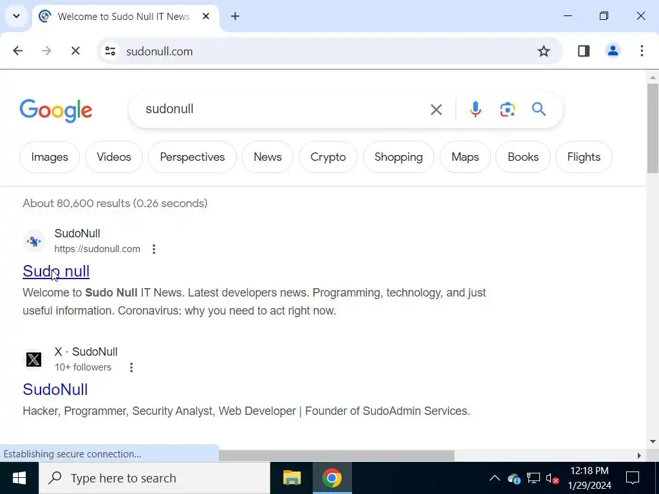Open a new tab with plus button
This screenshot has height=494, width=659.
[x=235, y=16]
